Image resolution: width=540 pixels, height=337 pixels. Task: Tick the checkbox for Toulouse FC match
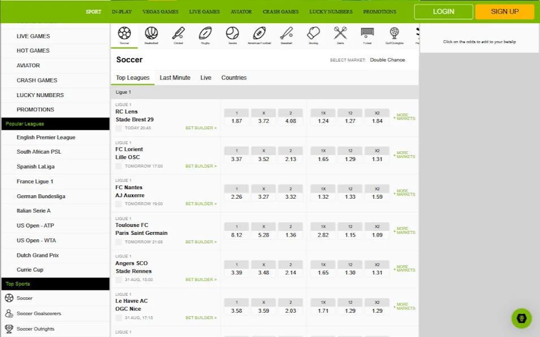[x=119, y=242]
